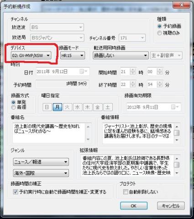Open the デバイス GV-MVP/XSW dropdown
The width and height of the screenshot is (194, 219).
coord(31,56)
